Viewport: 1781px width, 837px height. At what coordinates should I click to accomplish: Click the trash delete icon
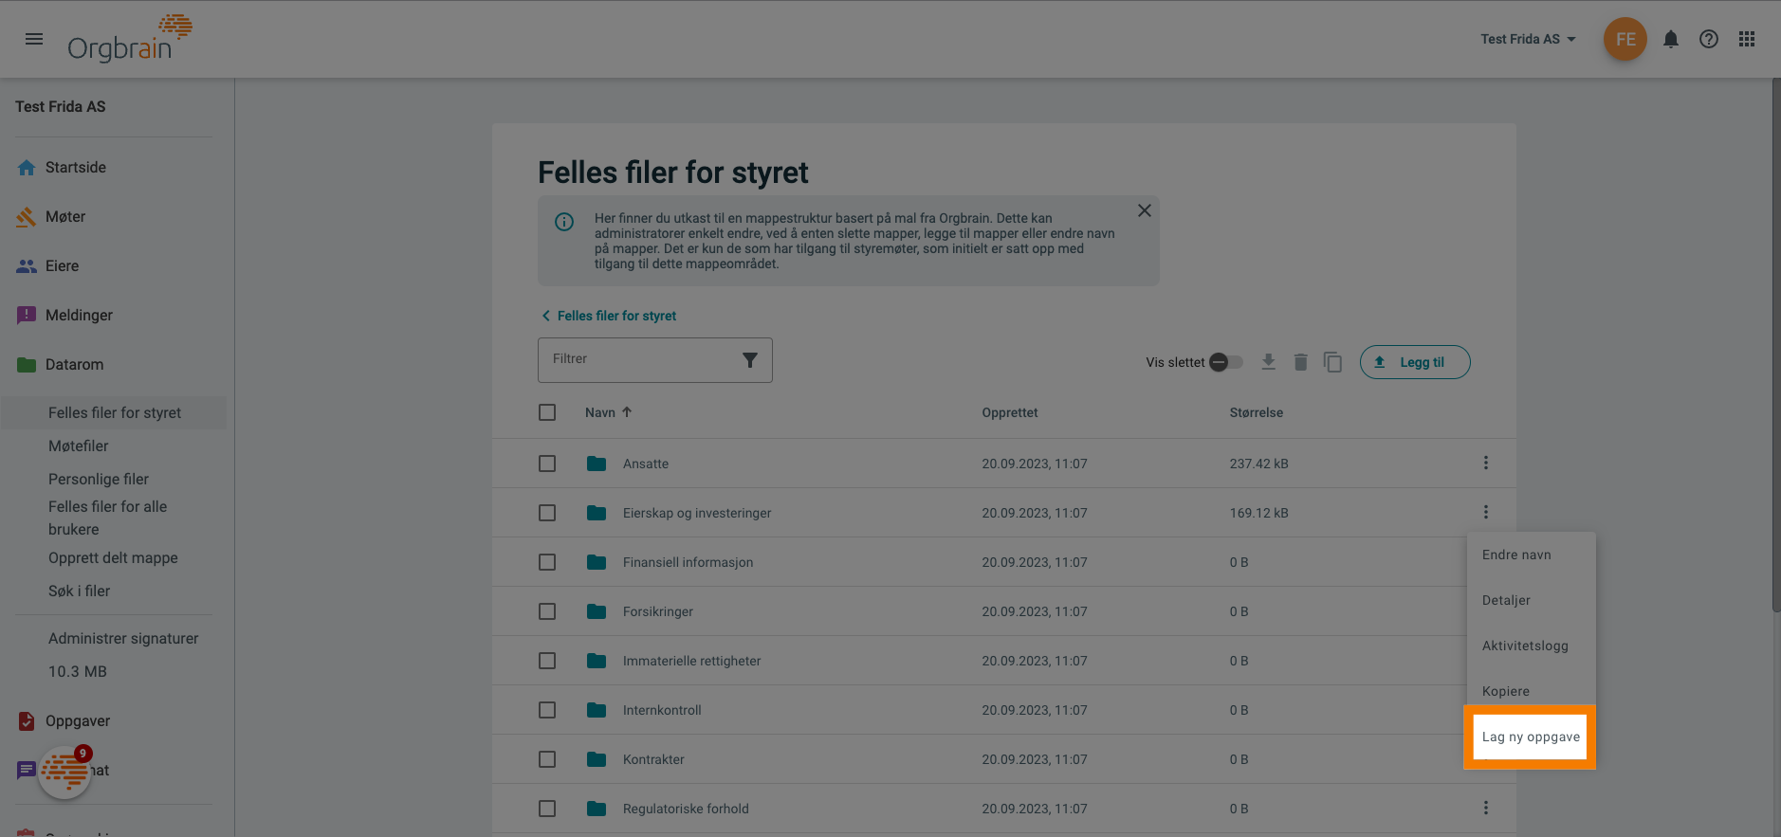coord(1300,362)
